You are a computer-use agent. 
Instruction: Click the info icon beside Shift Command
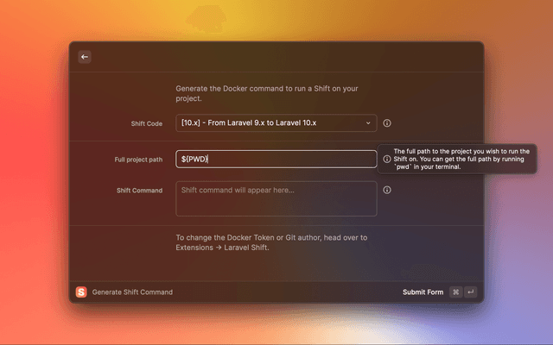387,190
